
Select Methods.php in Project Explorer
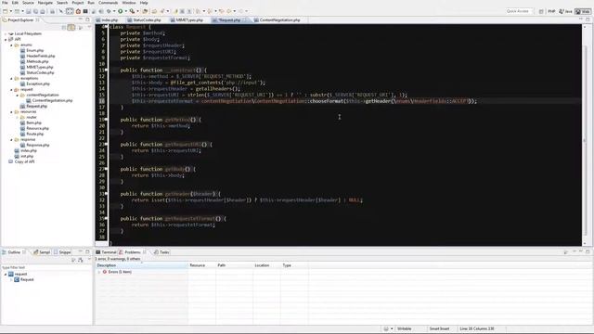point(37,62)
